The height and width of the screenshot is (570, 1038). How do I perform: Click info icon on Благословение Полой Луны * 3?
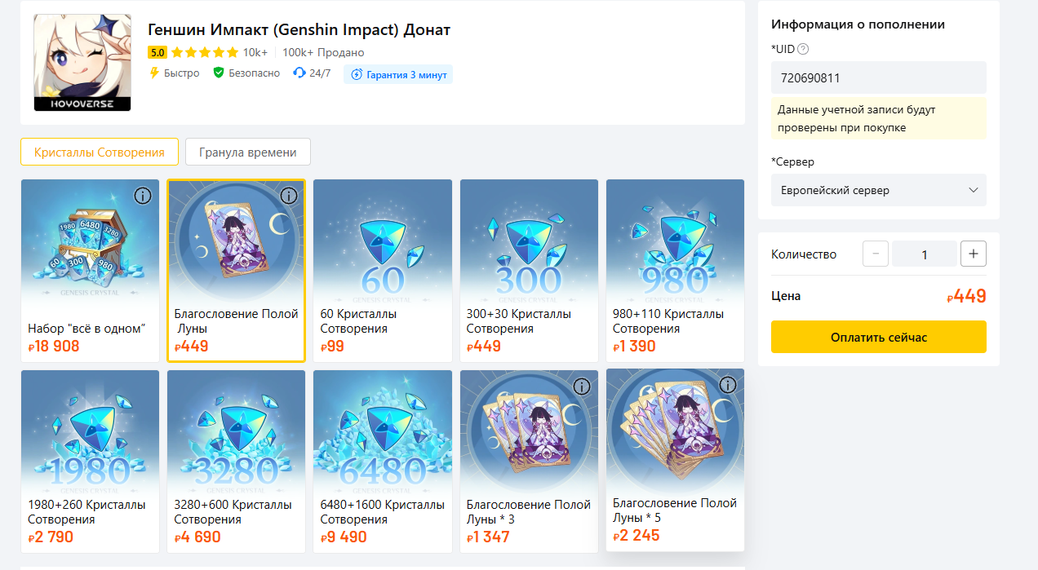[581, 387]
